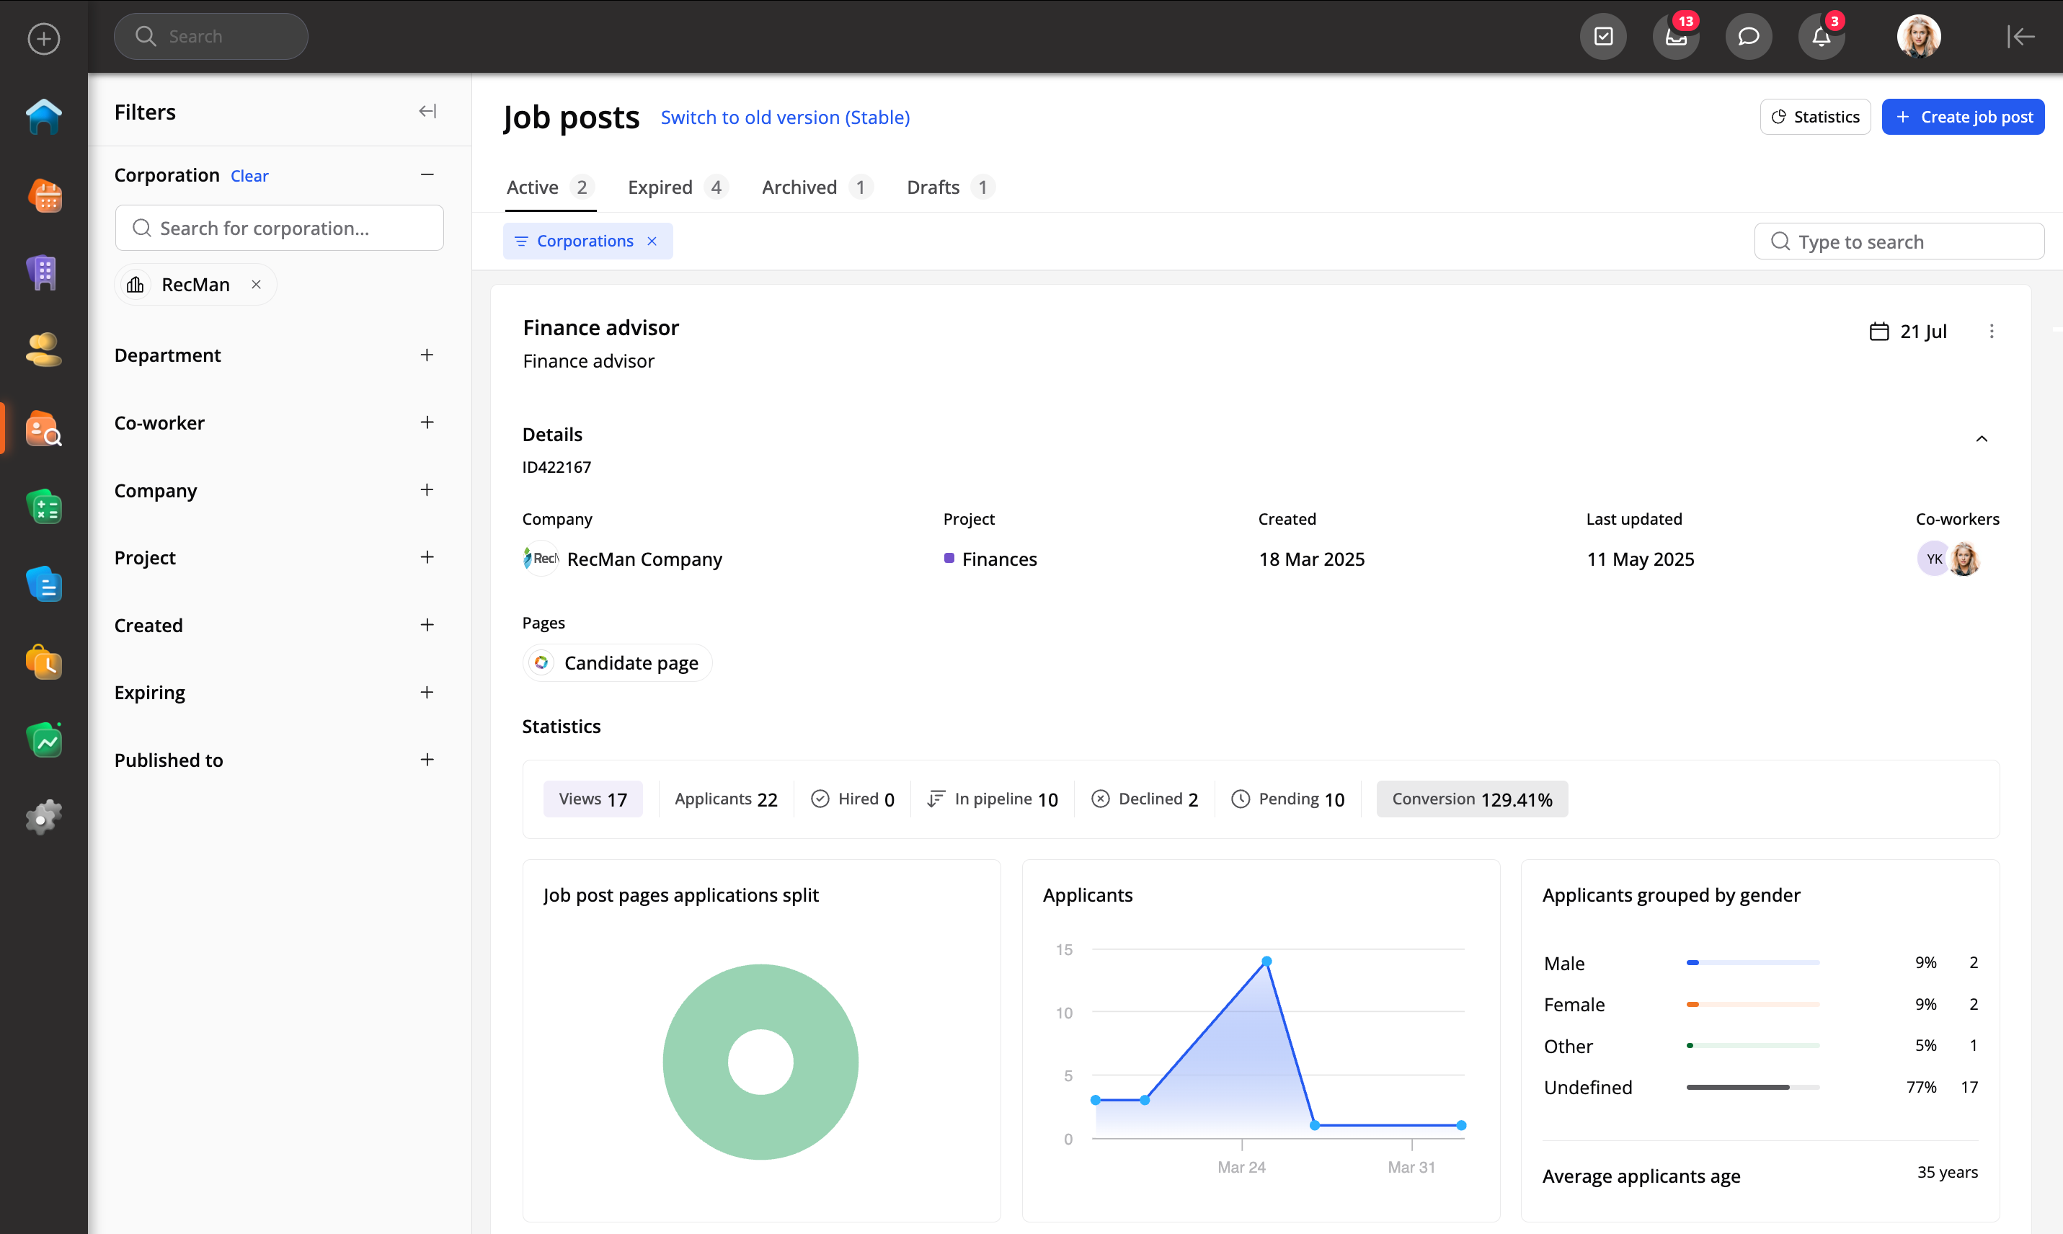Go to home via house icon in sidebar
The width and height of the screenshot is (2063, 1234).
43,117
